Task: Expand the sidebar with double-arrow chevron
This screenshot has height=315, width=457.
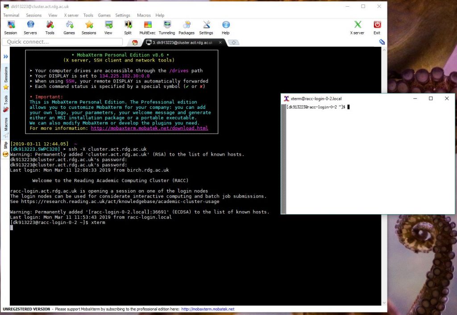Action: [x=6, y=57]
